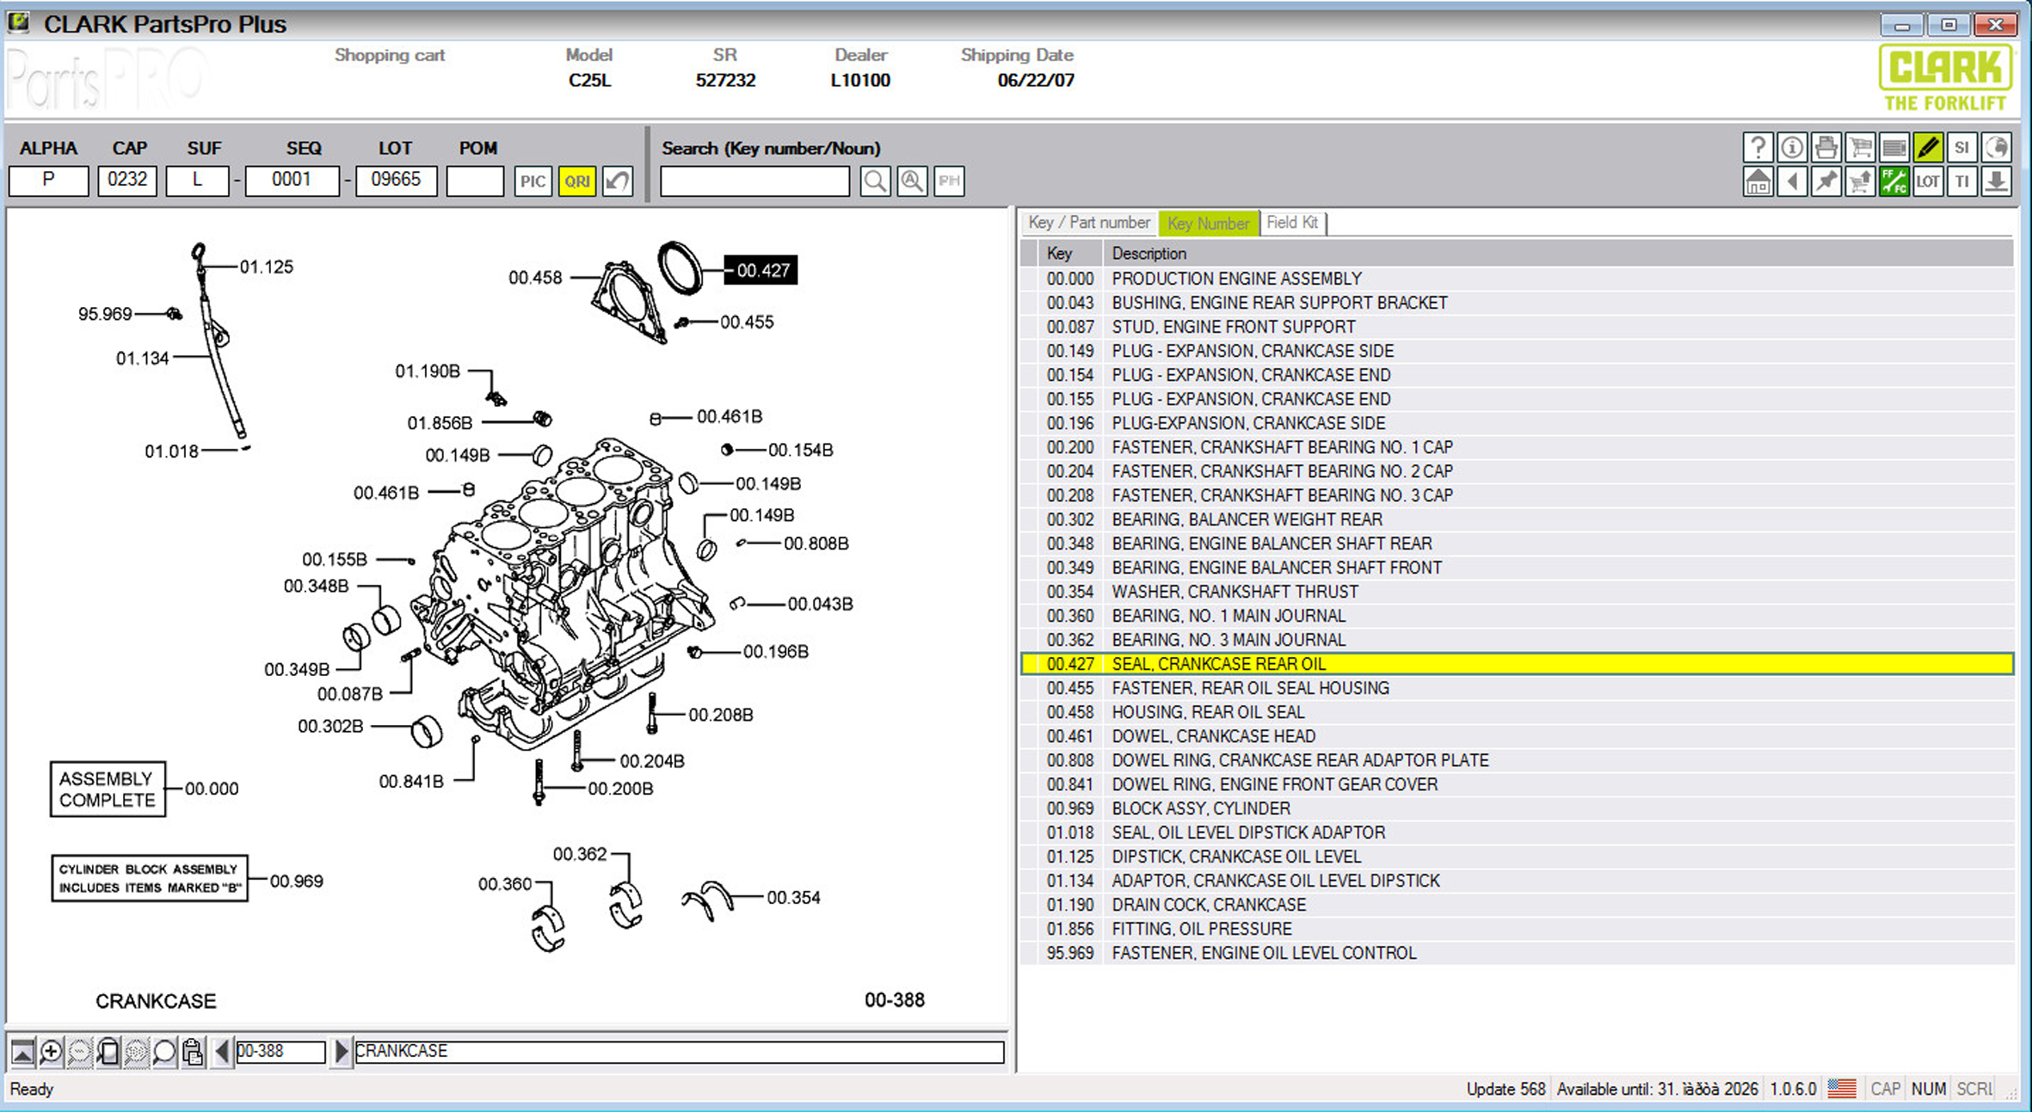Click the help question mark icon
This screenshot has height=1112, width=2032.
tap(1758, 148)
